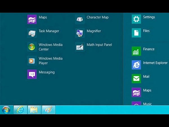Click the empty taskbar area right of Paint

coord(113,110)
